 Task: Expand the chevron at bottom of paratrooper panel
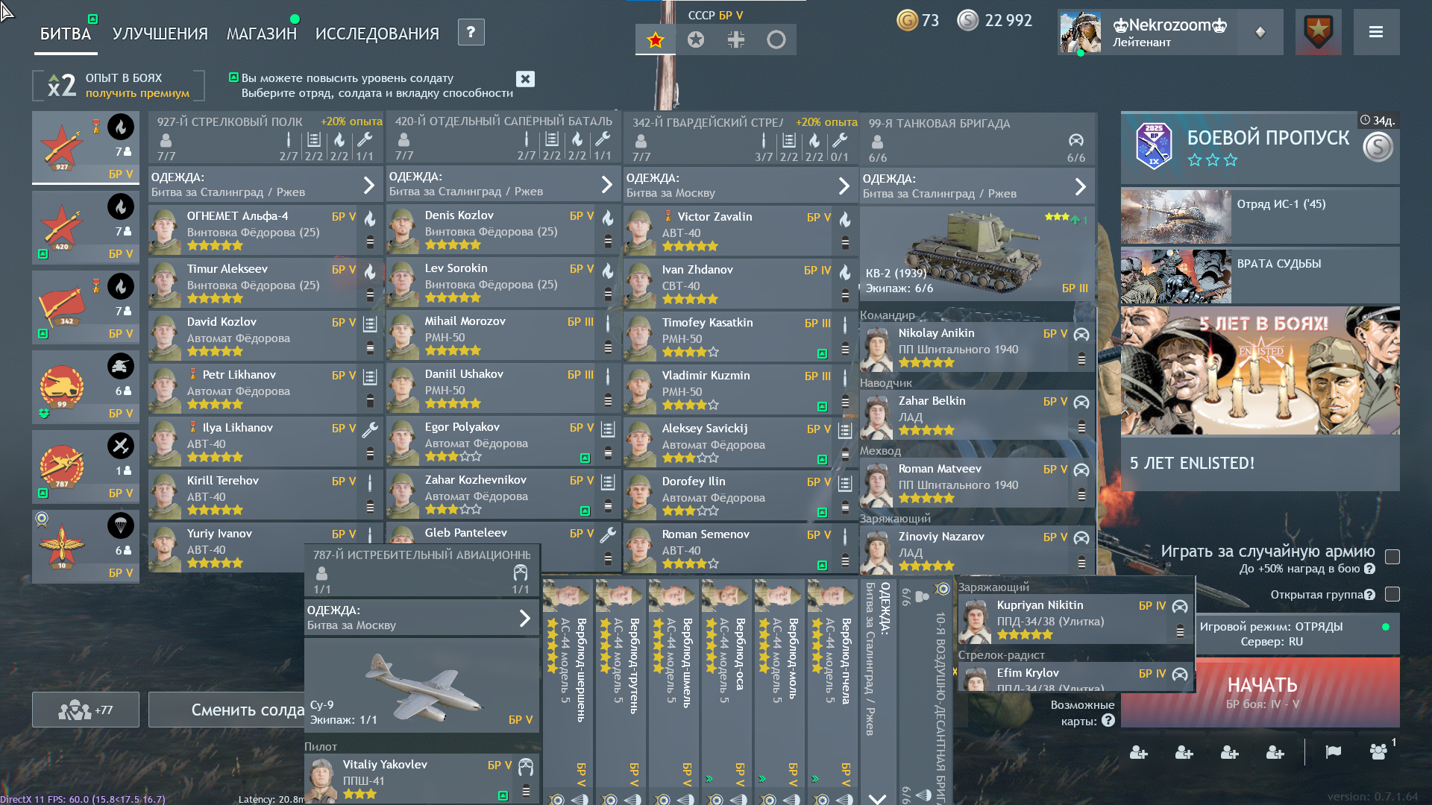[877, 798]
